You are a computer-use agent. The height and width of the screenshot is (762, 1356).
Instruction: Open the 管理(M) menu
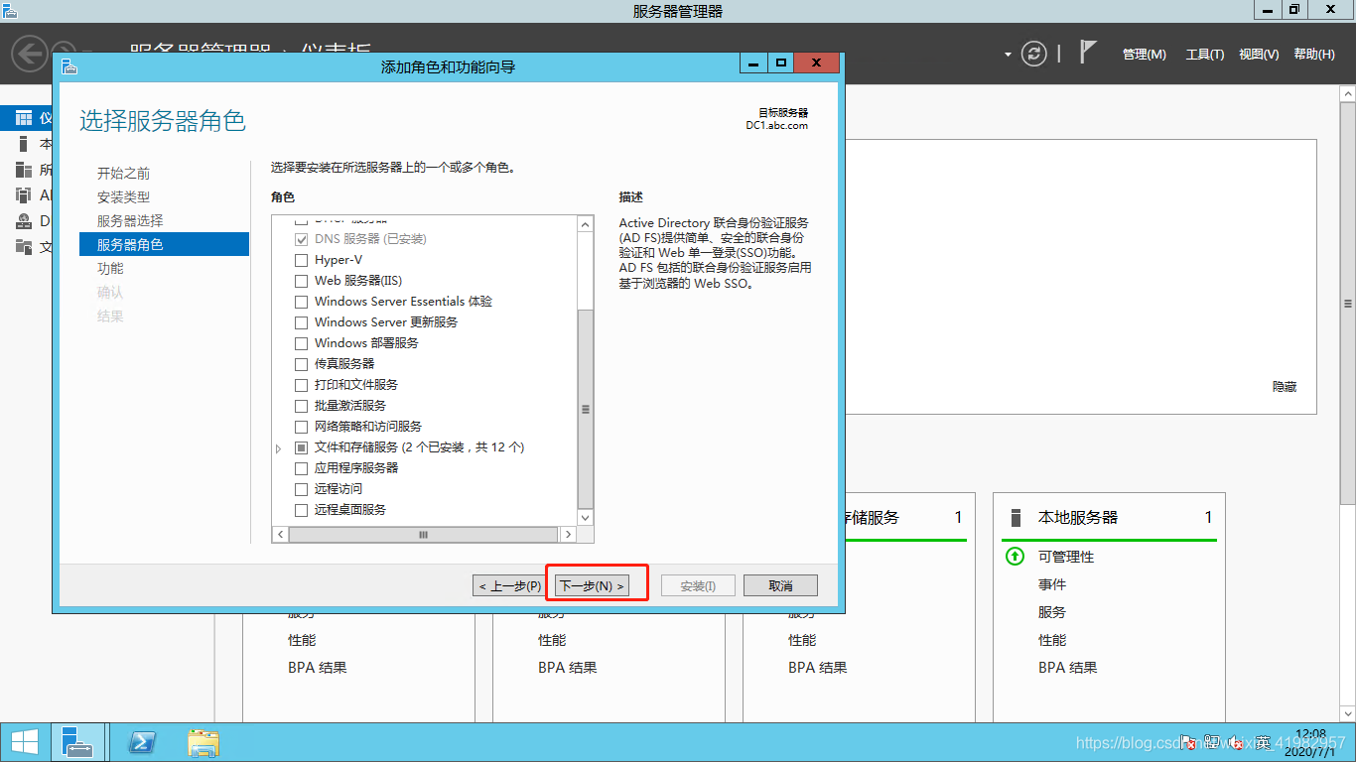[x=1144, y=55]
